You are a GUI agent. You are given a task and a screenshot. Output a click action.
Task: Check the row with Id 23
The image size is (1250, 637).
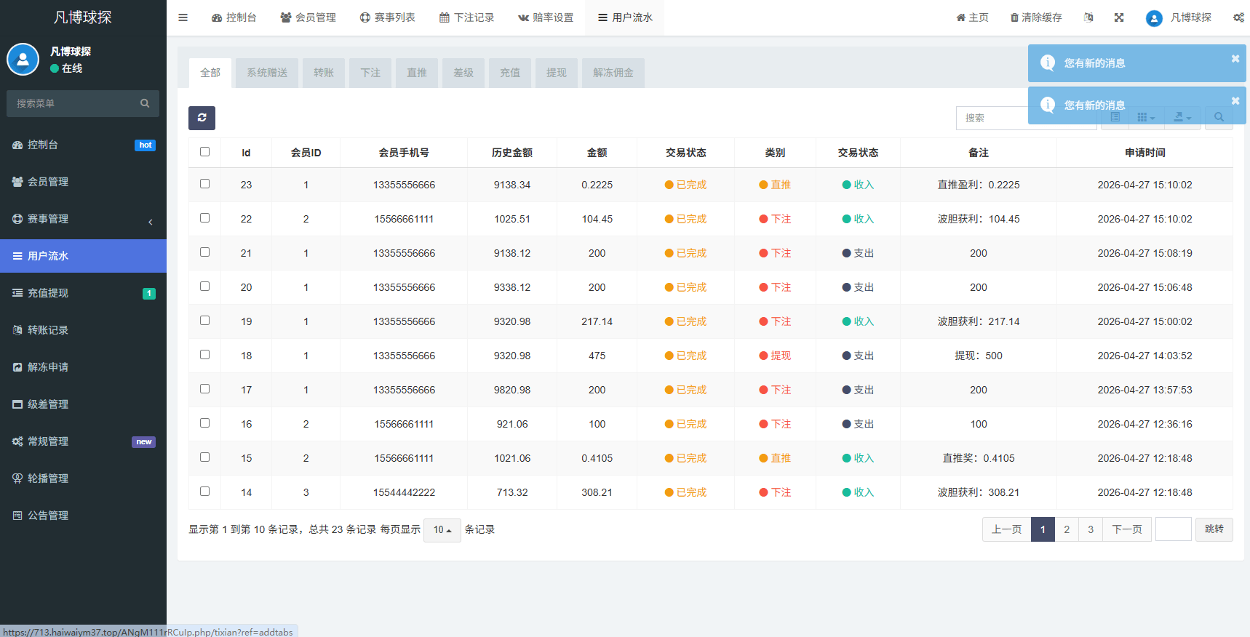(204, 184)
